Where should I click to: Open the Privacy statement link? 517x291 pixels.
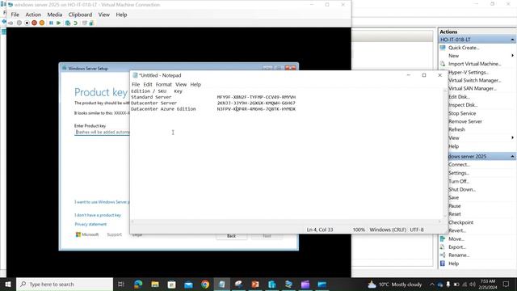[x=90, y=224]
